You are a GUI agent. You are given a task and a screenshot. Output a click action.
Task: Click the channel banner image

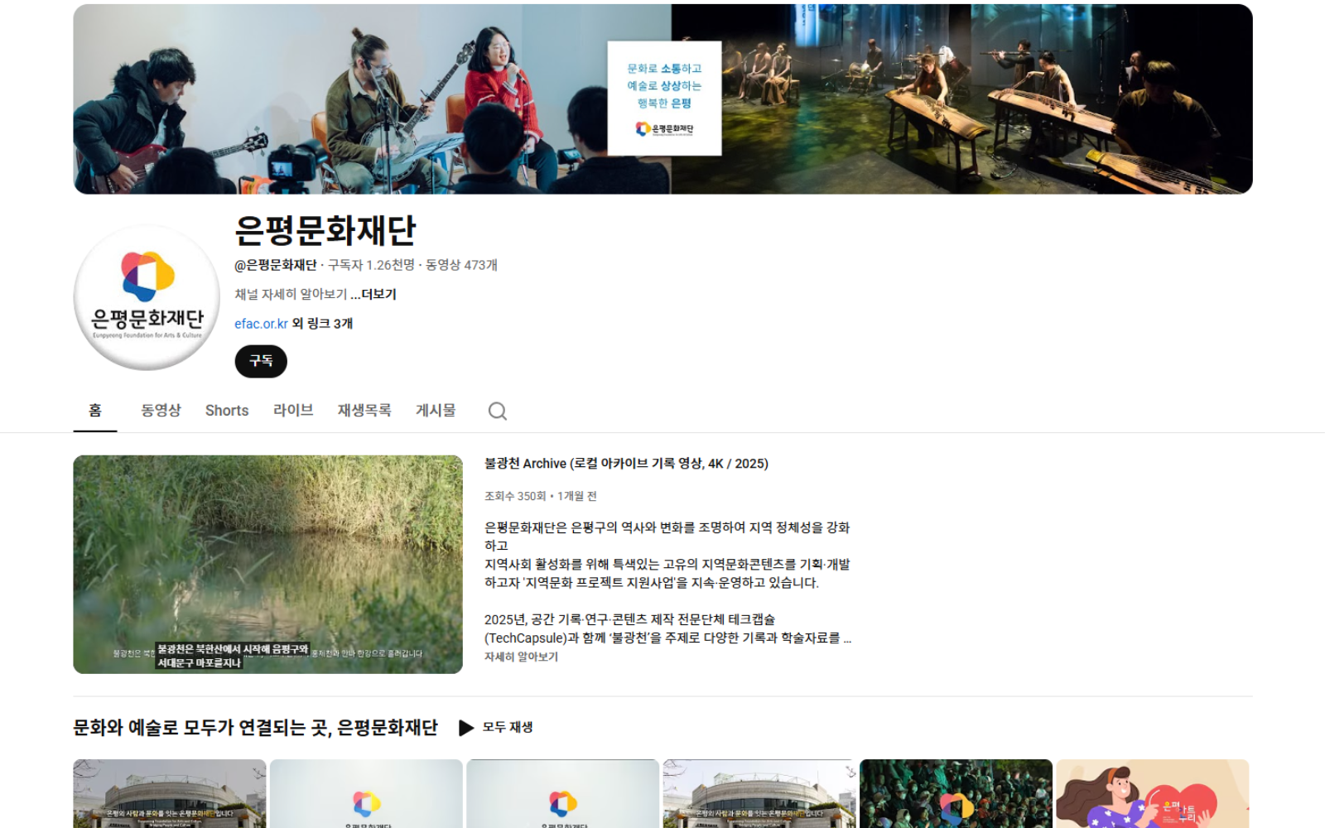click(x=662, y=99)
